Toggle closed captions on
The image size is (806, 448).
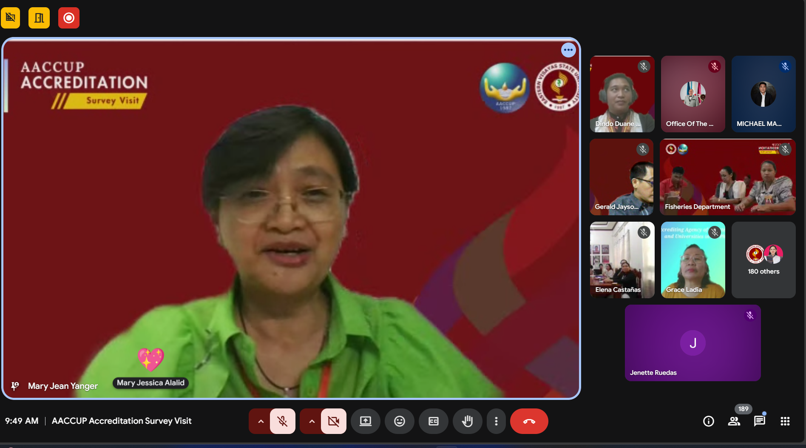[433, 421]
